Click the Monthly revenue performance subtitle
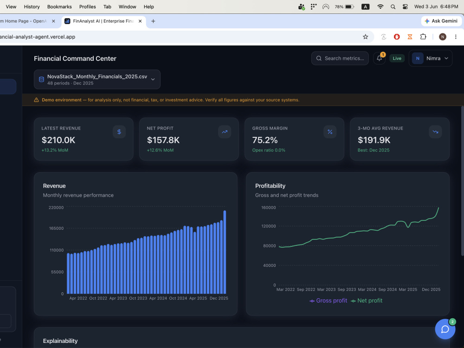The image size is (464, 348). pos(78,195)
